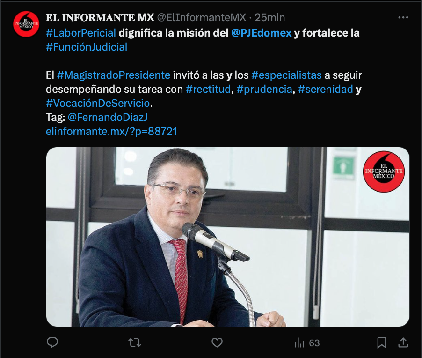Open the #LaborPericial hashtag
The width and height of the screenshot is (422, 358).
point(81,33)
